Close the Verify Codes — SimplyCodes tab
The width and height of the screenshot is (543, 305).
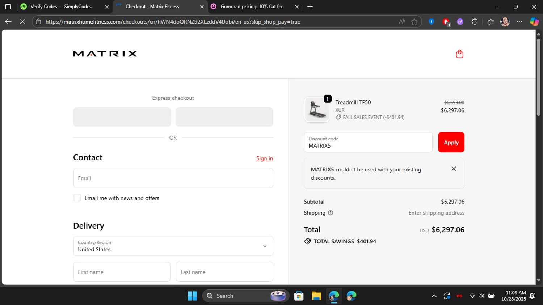107,7
